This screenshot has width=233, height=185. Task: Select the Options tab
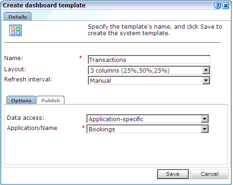tap(21, 100)
